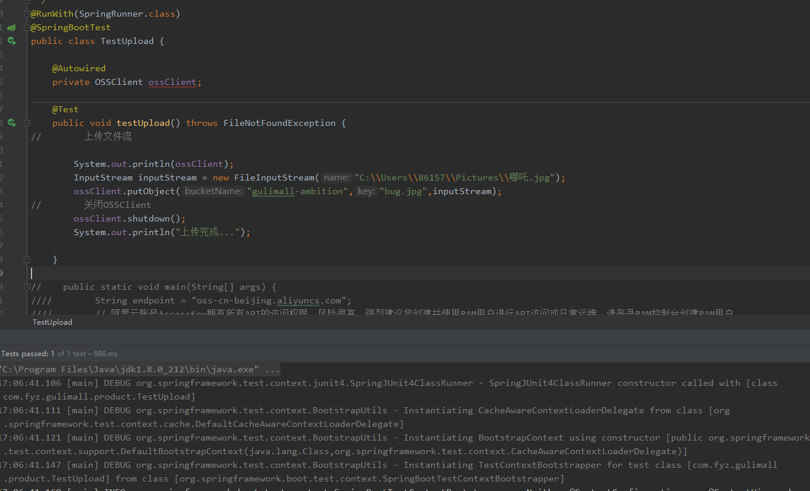810x491 pixels.
Task: Click "Instantiating CacheAwareContextLoaderDelegate" in console log
Action: tap(524, 410)
